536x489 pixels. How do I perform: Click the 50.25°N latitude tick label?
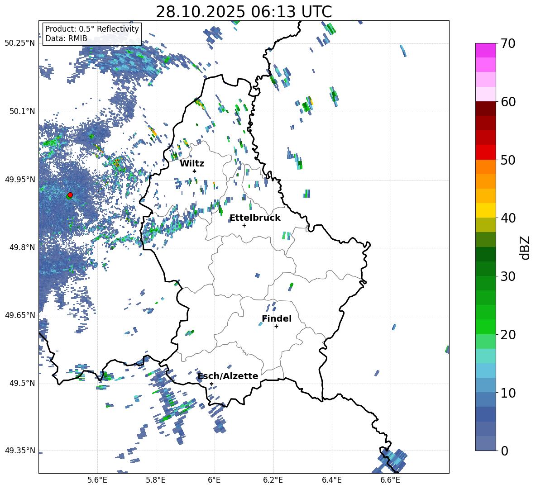pos(19,43)
